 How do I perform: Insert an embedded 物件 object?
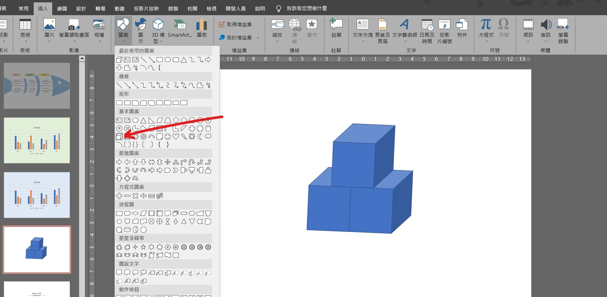point(462,28)
